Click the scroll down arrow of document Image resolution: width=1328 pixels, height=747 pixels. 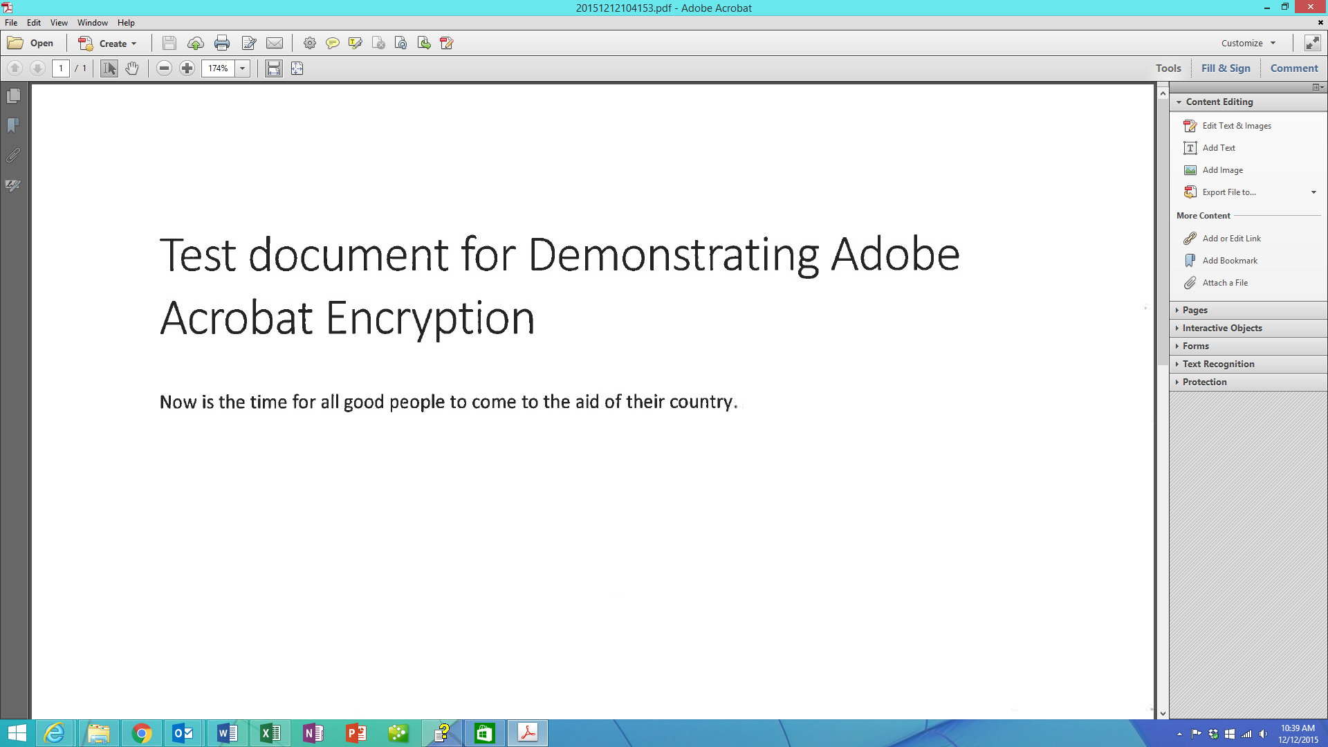(1163, 713)
